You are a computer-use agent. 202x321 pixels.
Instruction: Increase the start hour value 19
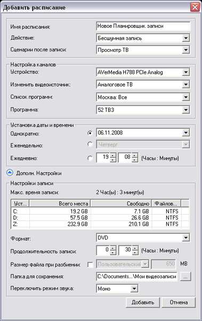113,155
